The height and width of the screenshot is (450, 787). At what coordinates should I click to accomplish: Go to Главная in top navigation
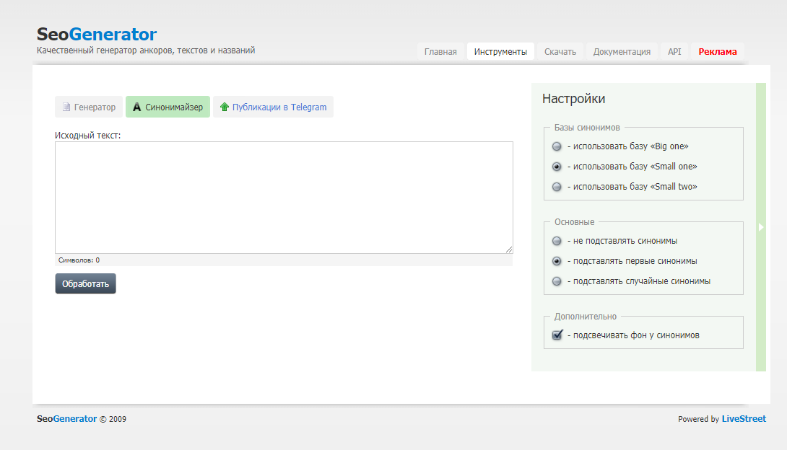(x=440, y=52)
